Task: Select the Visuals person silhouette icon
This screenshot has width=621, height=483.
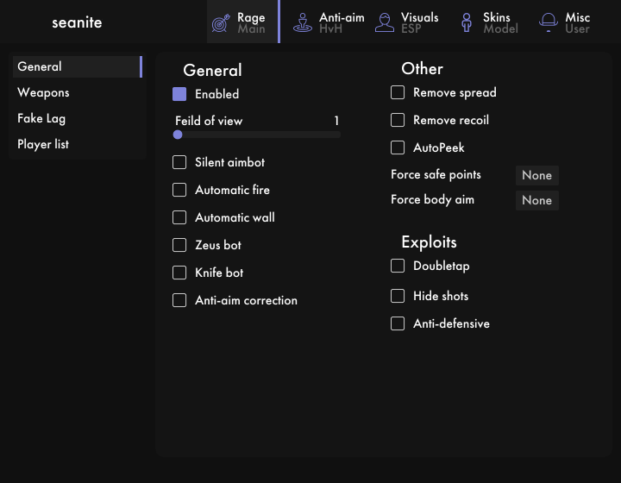Action: tap(385, 22)
